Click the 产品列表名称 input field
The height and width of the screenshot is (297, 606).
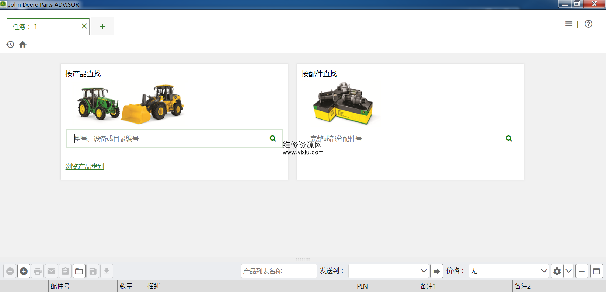279,271
